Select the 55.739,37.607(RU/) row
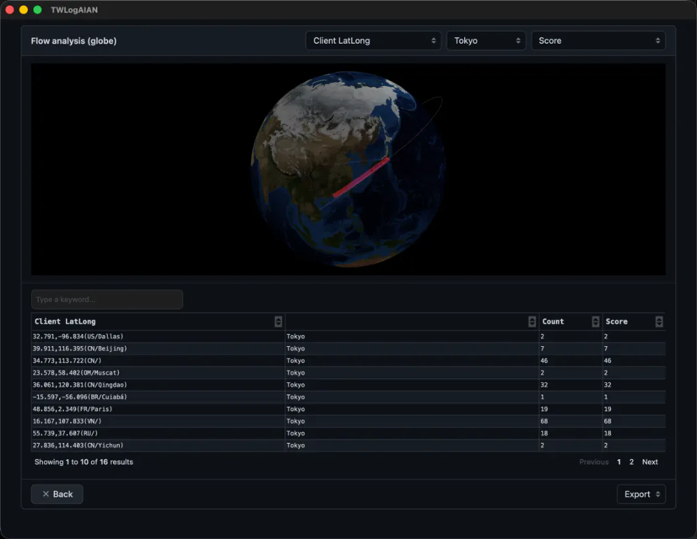The image size is (697, 539). click(x=348, y=433)
